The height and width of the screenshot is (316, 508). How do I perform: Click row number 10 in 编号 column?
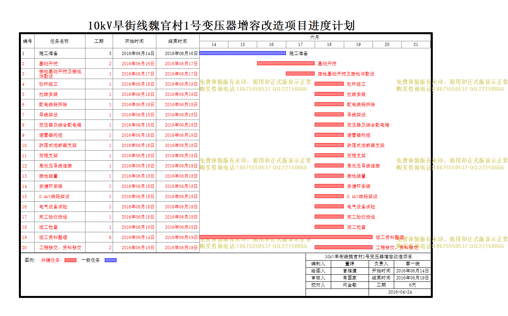(x=24, y=145)
